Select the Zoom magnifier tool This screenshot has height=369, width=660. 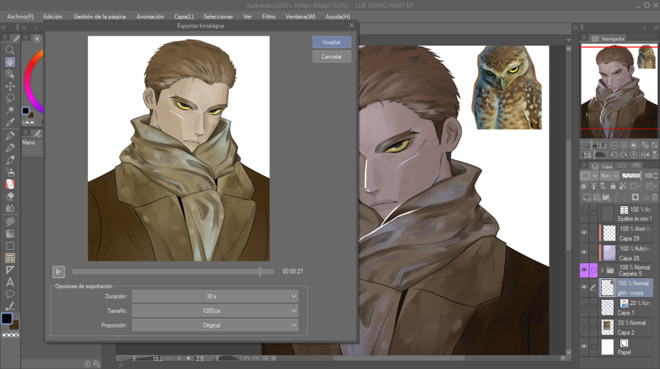[x=10, y=50]
